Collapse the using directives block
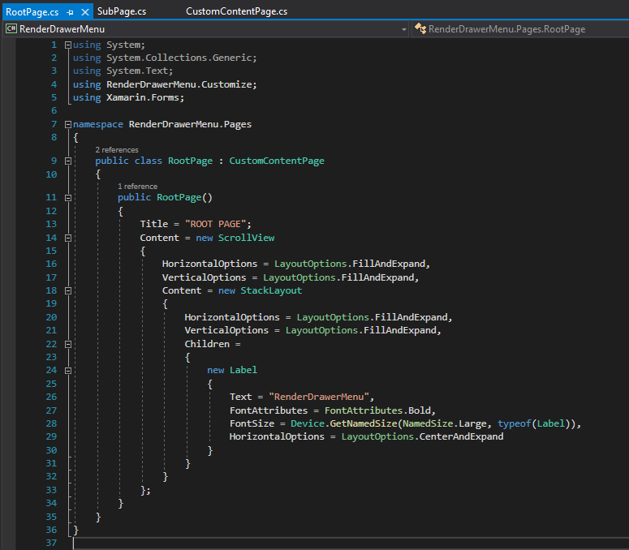This screenshot has width=629, height=550. pos(68,45)
